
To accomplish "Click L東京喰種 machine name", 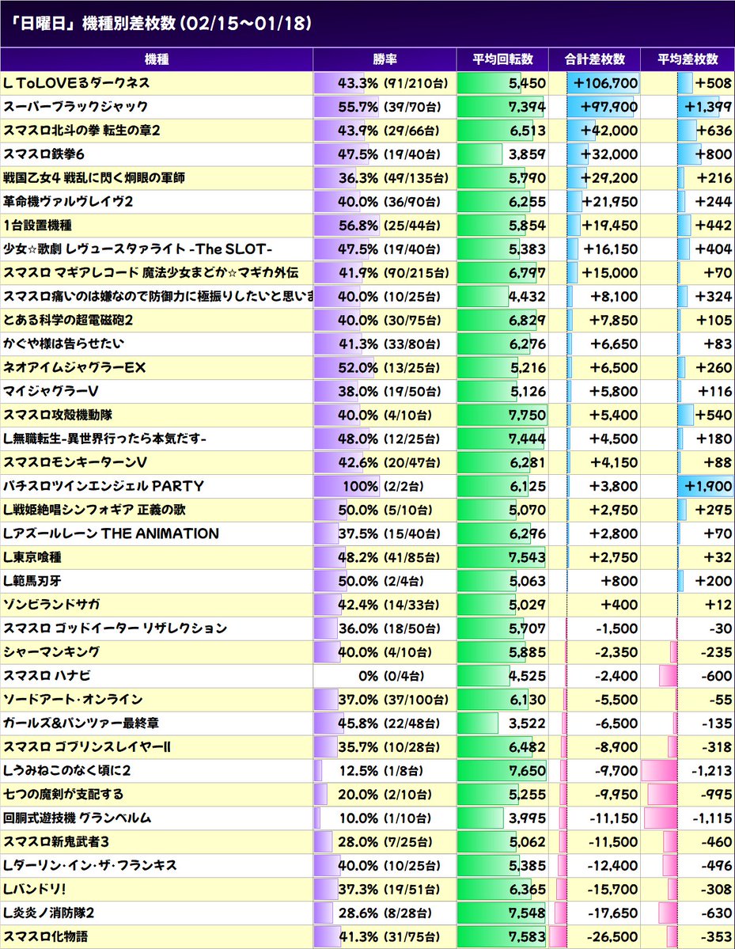I will point(32,556).
